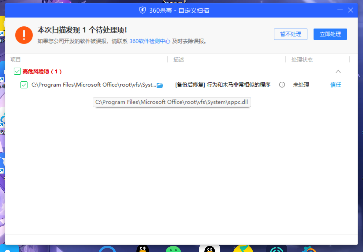The image size is (363, 252).
Task: Close the 360杀毒 scan window
Action: click(x=350, y=10)
